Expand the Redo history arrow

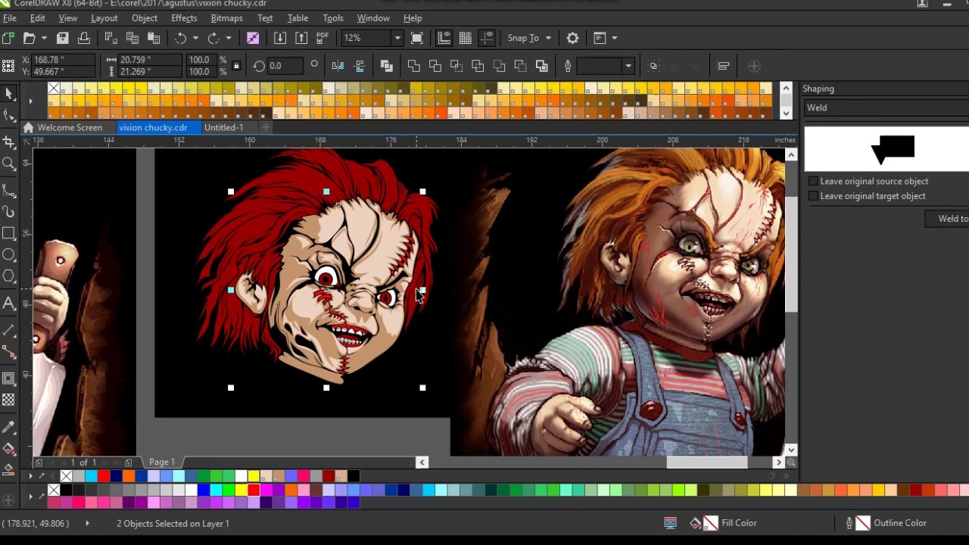(x=229, y=38)
